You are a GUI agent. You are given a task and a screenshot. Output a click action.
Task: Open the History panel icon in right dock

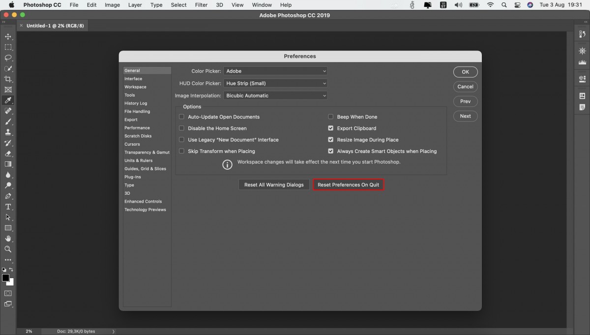(582, 34)
